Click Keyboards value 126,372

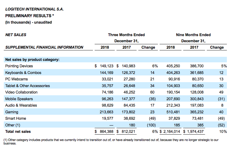pyautogui.click(x=128, y=73)
